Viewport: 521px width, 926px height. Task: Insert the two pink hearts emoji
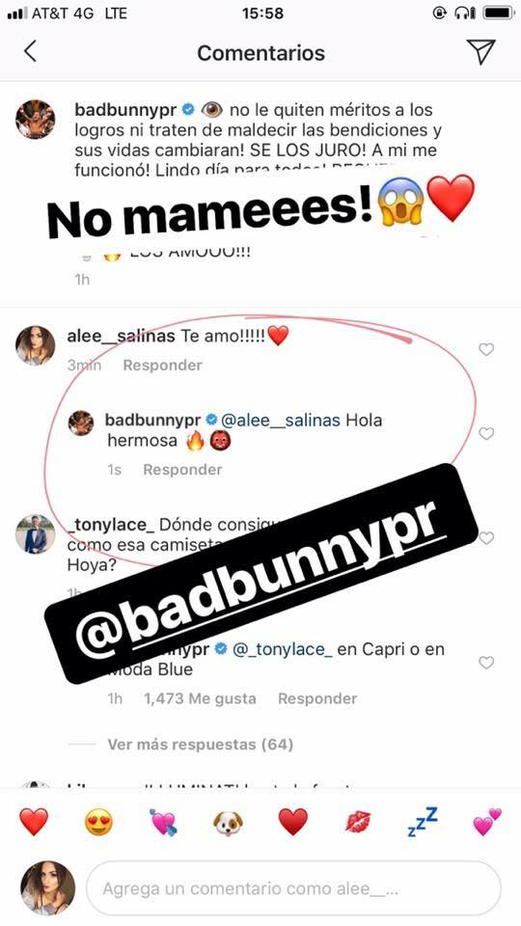pyautogui.click(x=487, y=822)
